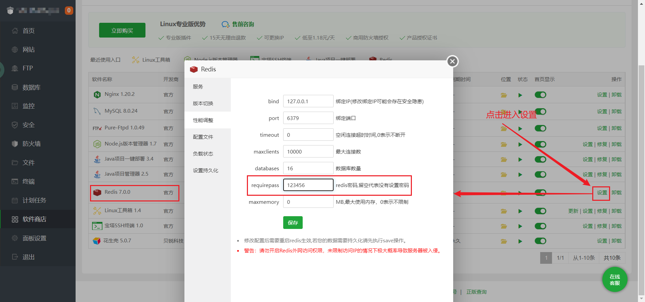Viewport: 645px width, 302px height.
Task: Click the Java项目一键部署 3.4 icon
Action: pos(97,159)
